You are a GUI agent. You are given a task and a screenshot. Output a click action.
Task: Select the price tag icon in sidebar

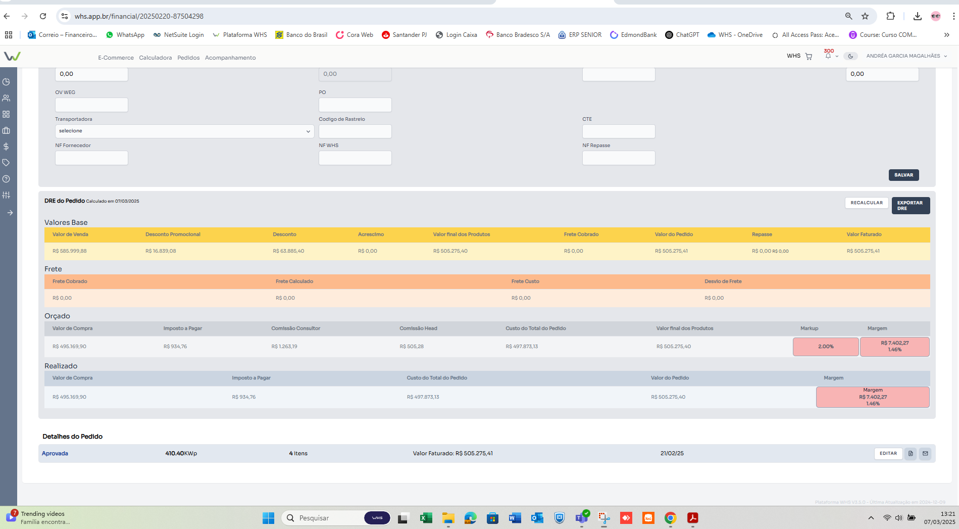[7, 163]
